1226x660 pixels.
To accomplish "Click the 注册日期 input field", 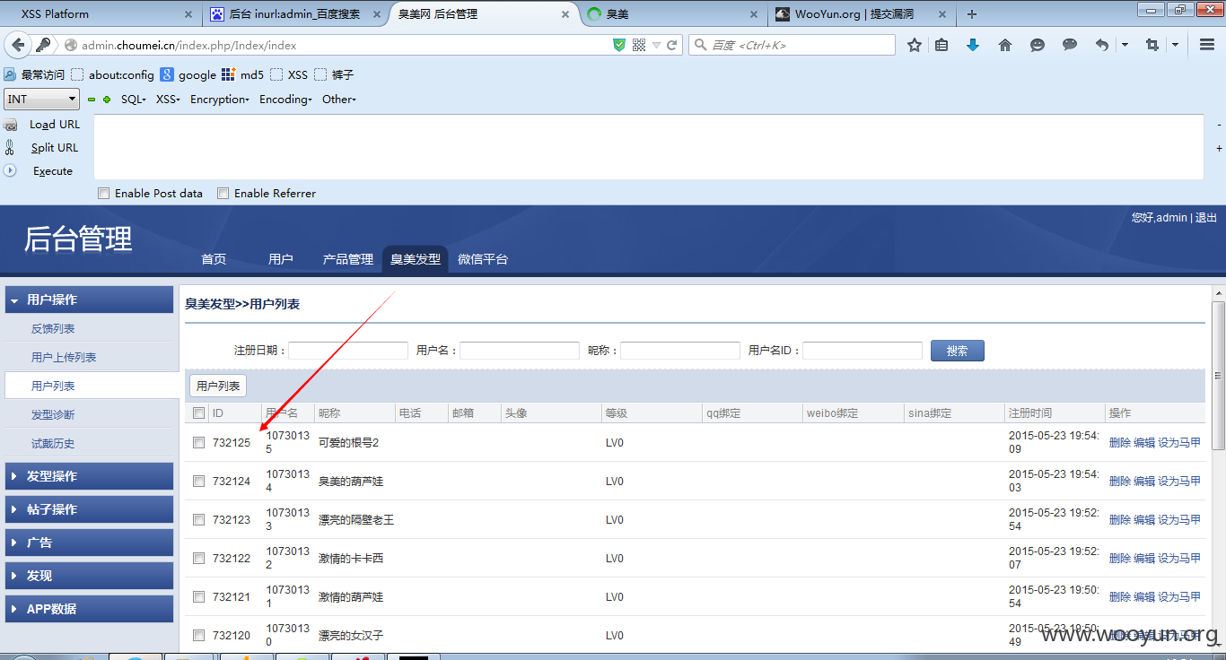I will coord(348,351).
